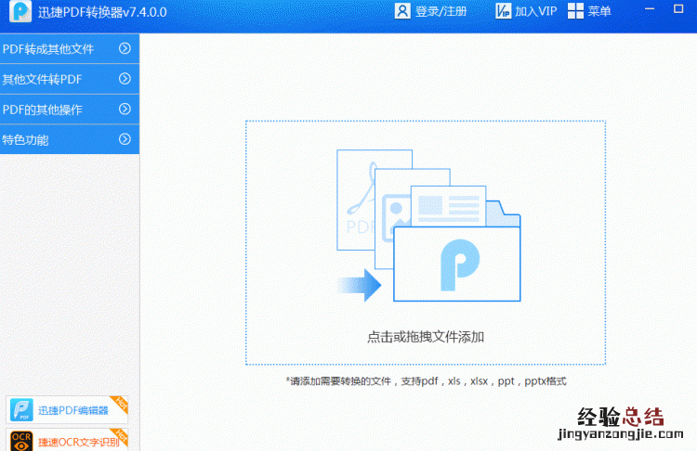697x451 pixels.
Task: Open the 捷速OCR文字识别 promo link
Action: click(79, 442)
